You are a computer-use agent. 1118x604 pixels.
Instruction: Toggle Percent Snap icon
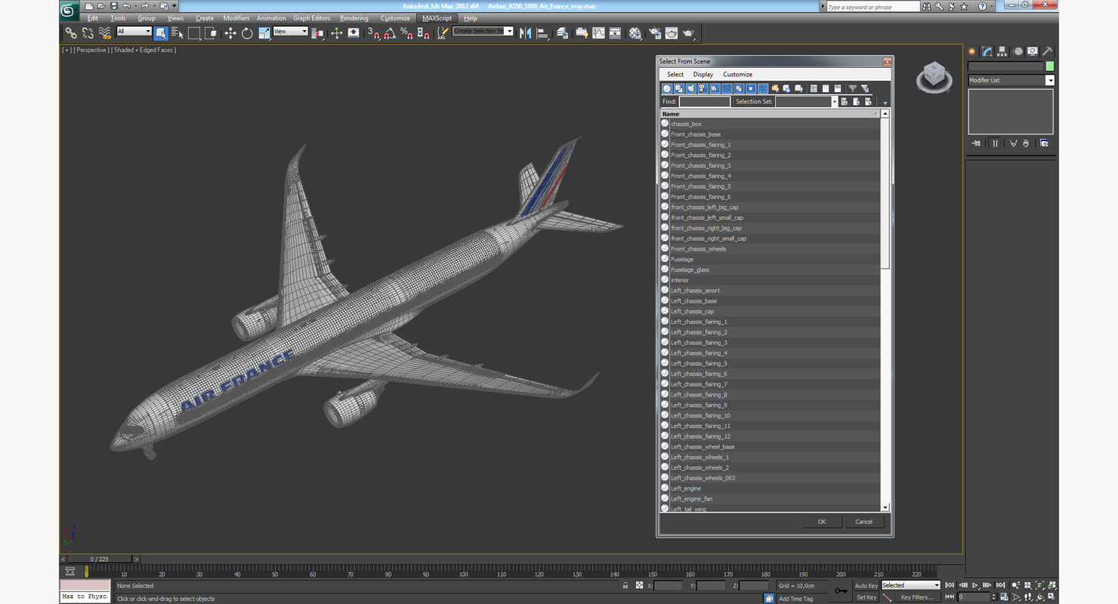coord(406,32)
